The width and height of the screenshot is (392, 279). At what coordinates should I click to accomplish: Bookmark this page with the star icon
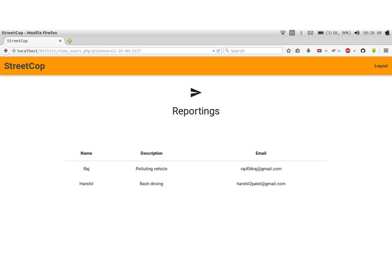(x=288, y=51)
